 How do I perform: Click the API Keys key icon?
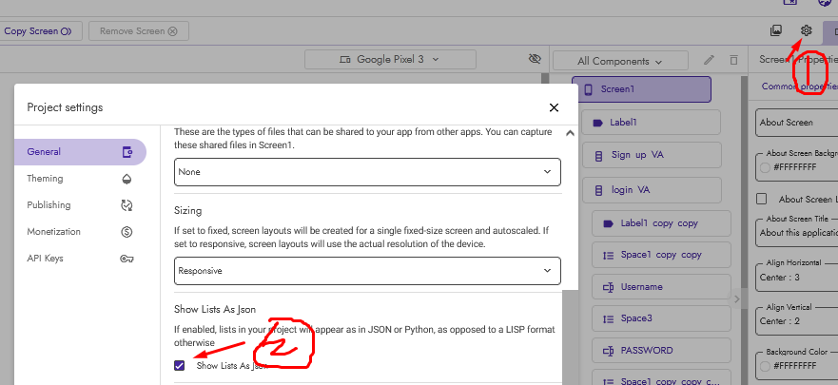point(127,259)
